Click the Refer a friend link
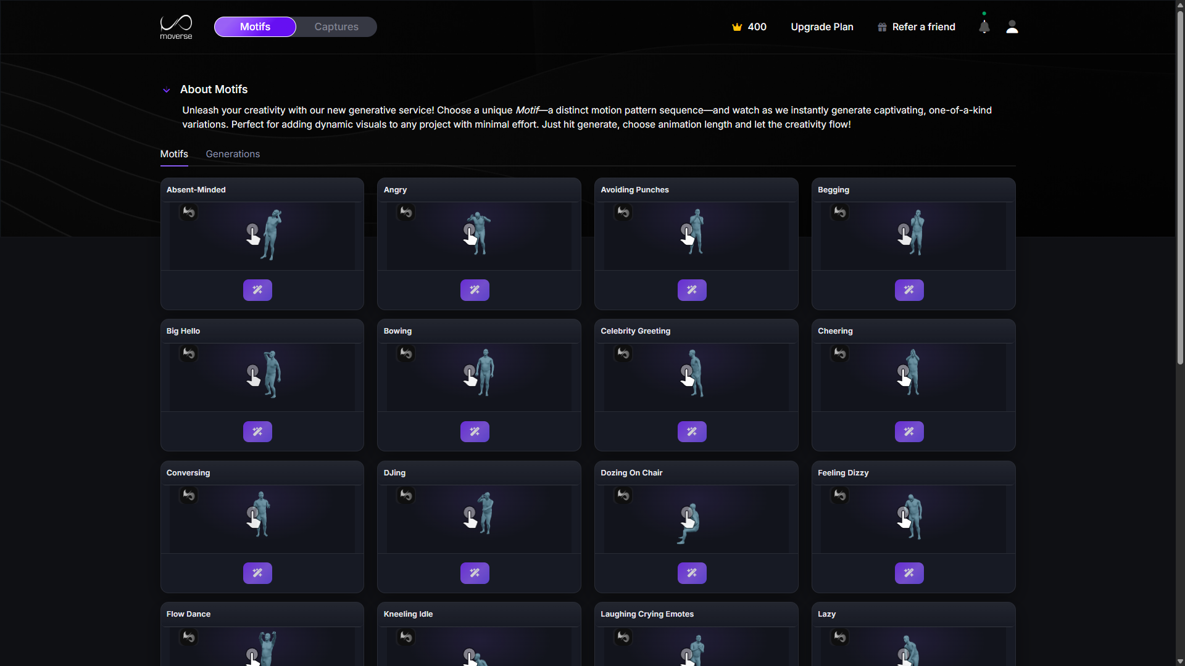1185x666 pixels. coord(917,27)
